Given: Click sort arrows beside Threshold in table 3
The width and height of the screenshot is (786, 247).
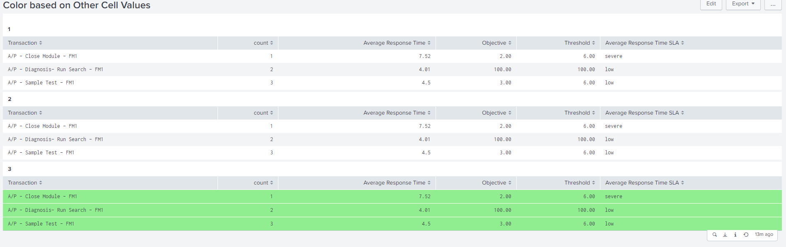Looking at the screenshot, I should 593,183.
